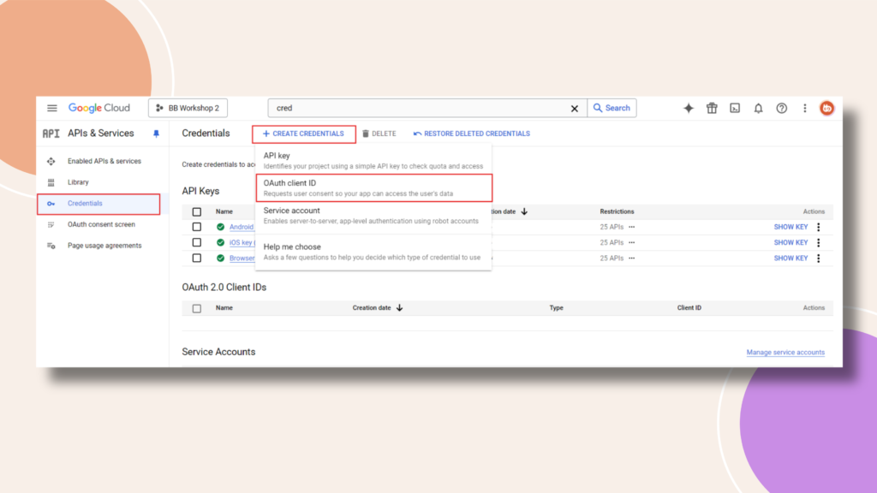Image resolution: width=877 pixels, height=493 pixels.
Task: Open the help question mark icon
Action: tap(781, 109)
